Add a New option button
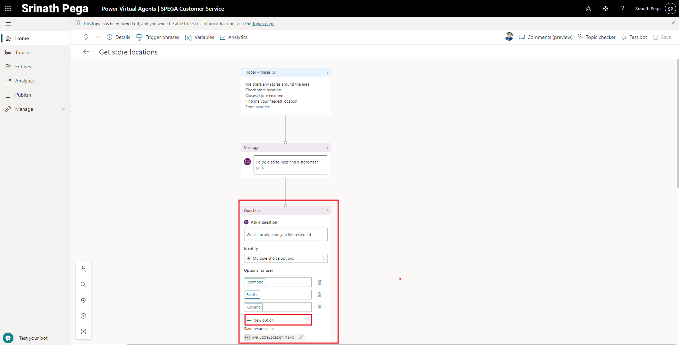The height and width of the screenshot is (345, 679). point(278,320)
